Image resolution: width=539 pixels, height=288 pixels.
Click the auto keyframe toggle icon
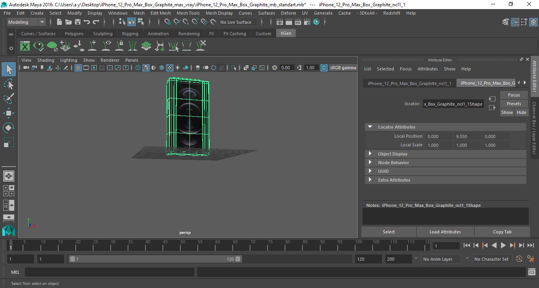520,259
